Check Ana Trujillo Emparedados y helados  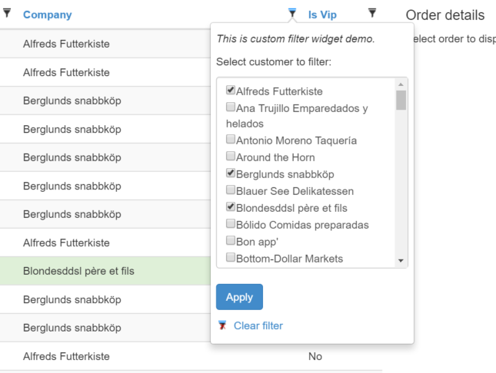(231, 107)
